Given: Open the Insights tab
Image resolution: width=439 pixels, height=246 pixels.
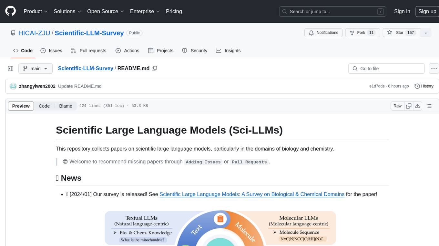Looking at the screenshot, I should (x=228, y=51).
